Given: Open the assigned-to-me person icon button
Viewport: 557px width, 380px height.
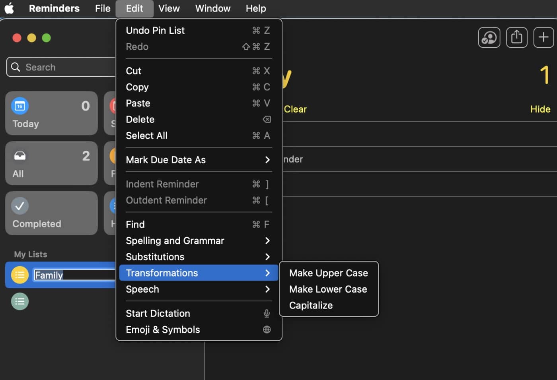Looking at the screenshot, I should click(x=489, y=37).
